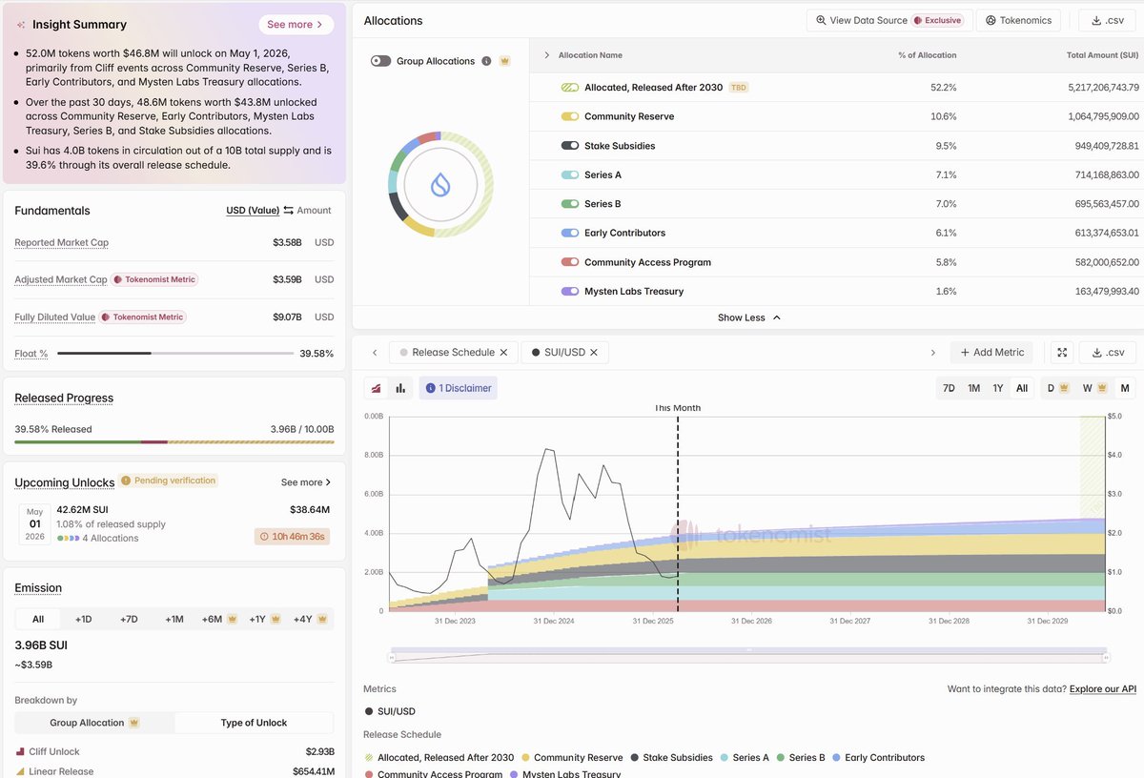Image resolution: width=1144 pixels, height=778 pixels.
Task: Open the Tokenomics page
Action: coord(1018,20)
